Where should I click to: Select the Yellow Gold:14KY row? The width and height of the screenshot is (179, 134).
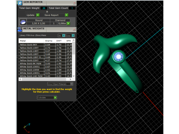click(x=45, y=51)
